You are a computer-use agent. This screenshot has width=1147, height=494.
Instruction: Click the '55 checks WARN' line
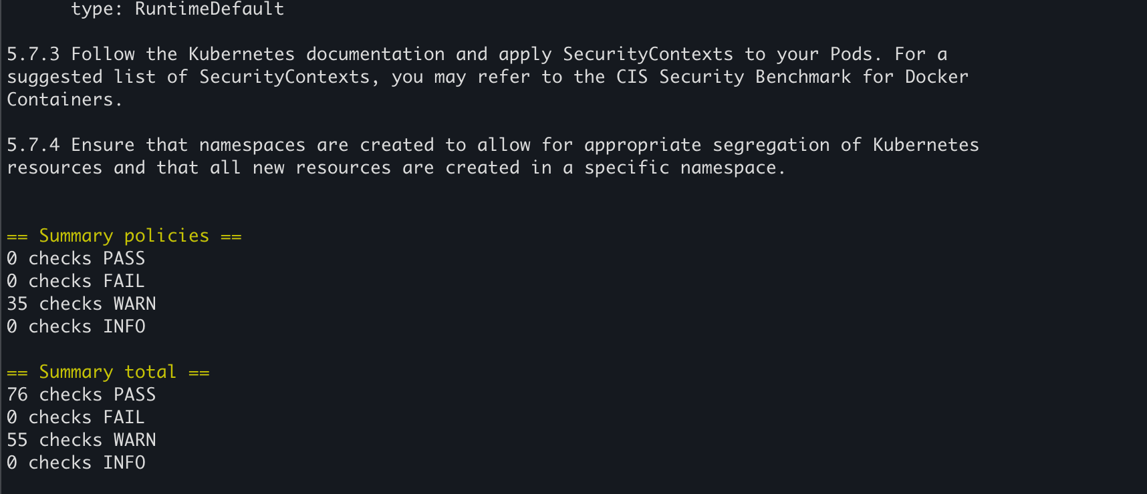[82, 440]
